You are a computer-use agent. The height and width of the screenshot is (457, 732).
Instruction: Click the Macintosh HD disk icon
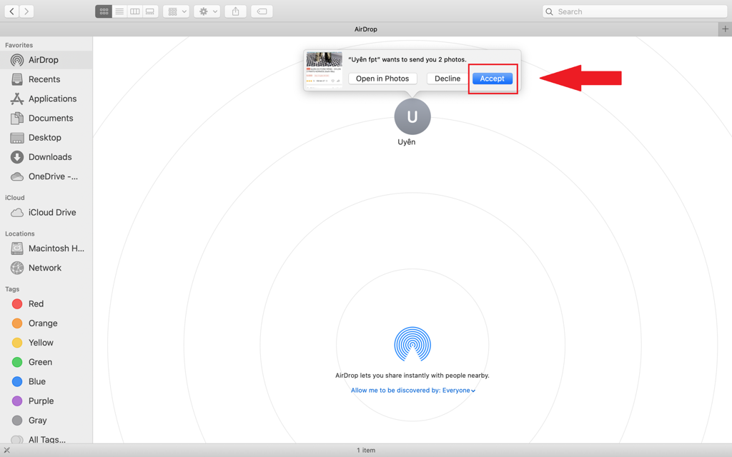(x=17, y=248)
